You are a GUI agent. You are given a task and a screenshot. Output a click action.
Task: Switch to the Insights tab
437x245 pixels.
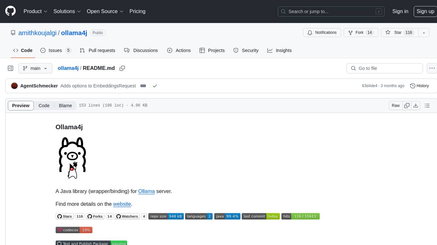(x=280, y=50)
